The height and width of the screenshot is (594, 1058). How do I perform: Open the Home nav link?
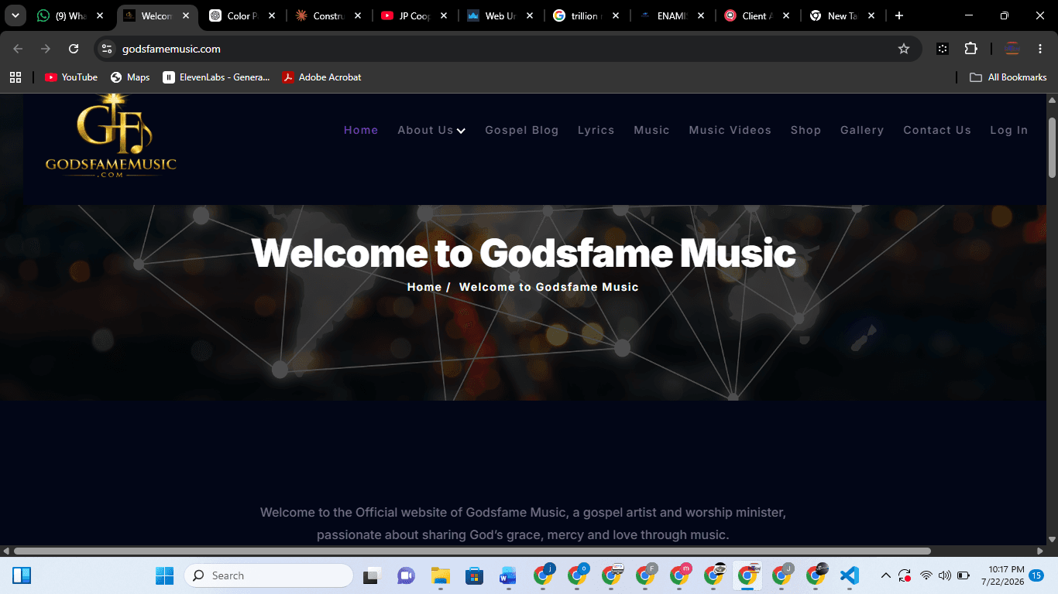click(361, 130)
